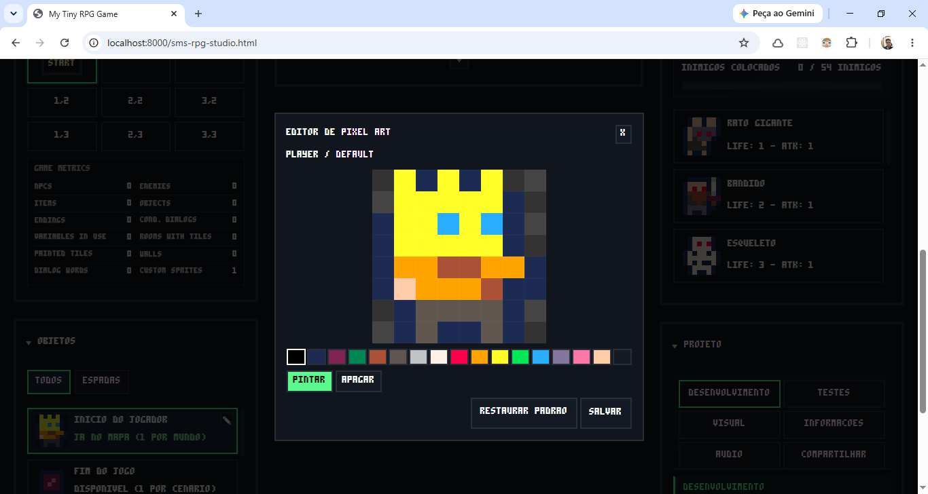928x494 pixels.
Task: Save the sprite with Salvar
Action: [605, 413]
